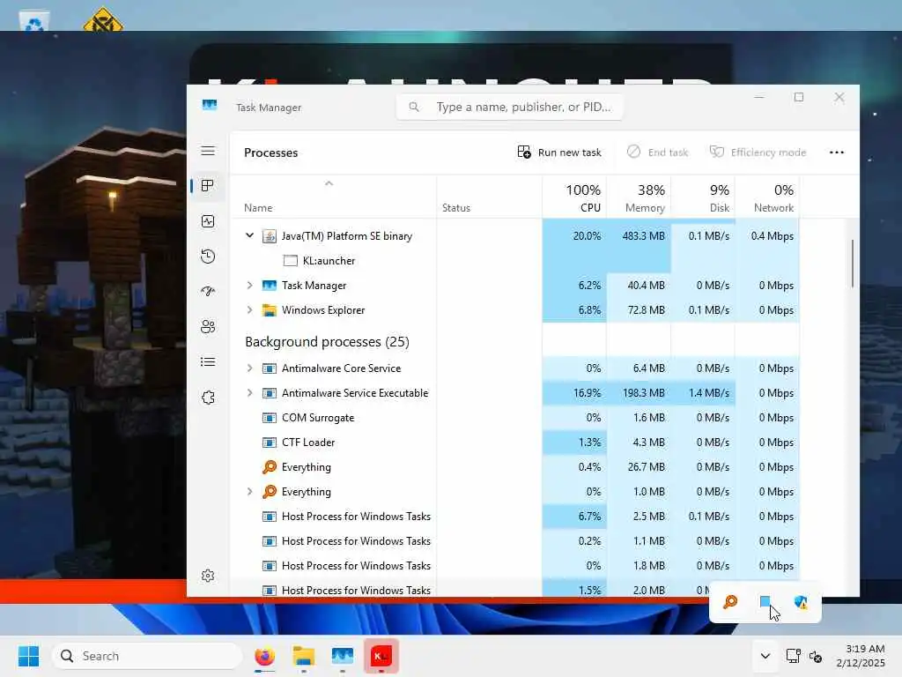Viewport: 902px width, 677px height.
Task: Expand the Antimalware Core Service row
Action: click(x=249, y=368)
